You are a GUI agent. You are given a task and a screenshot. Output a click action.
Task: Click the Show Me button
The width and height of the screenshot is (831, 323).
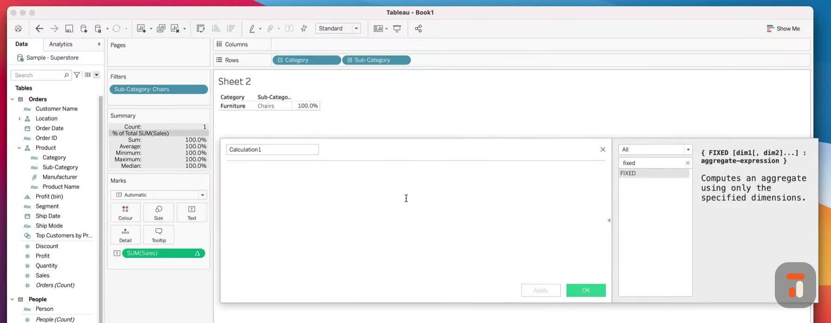[783, 29]
